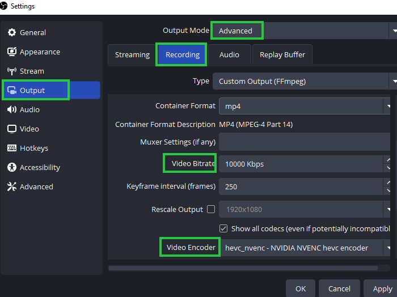This screenshot has height=297, width=397.
Task: Click the Video Bitrate label
Action: coord(193,163)
